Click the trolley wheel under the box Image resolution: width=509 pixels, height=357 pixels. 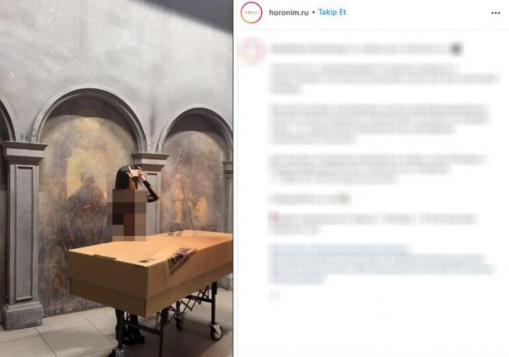tap(216, 331)
